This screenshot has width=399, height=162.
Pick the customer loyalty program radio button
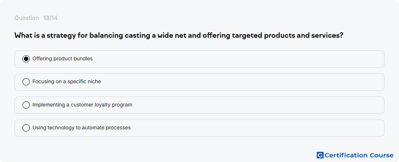(26, 105)
